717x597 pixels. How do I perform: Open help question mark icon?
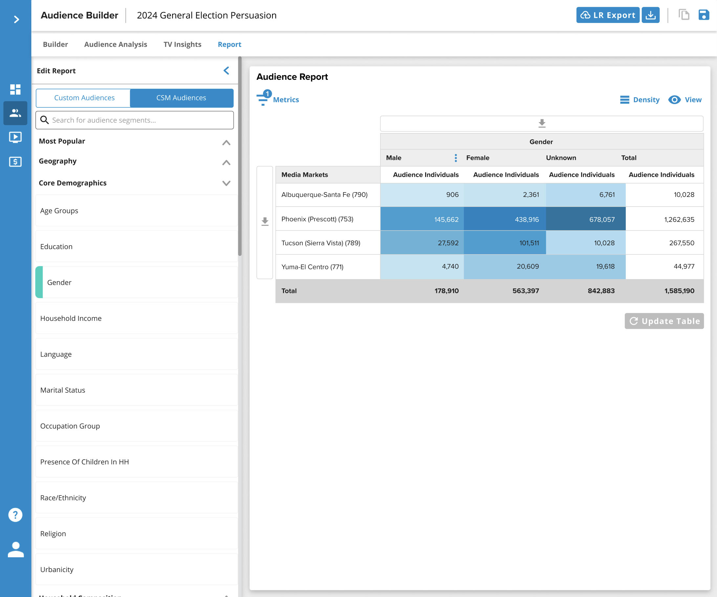(15, 514)
